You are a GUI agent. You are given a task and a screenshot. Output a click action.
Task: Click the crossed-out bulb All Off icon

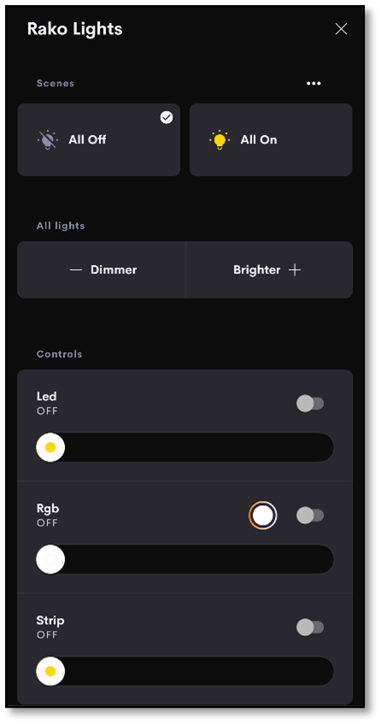(48, 139)
